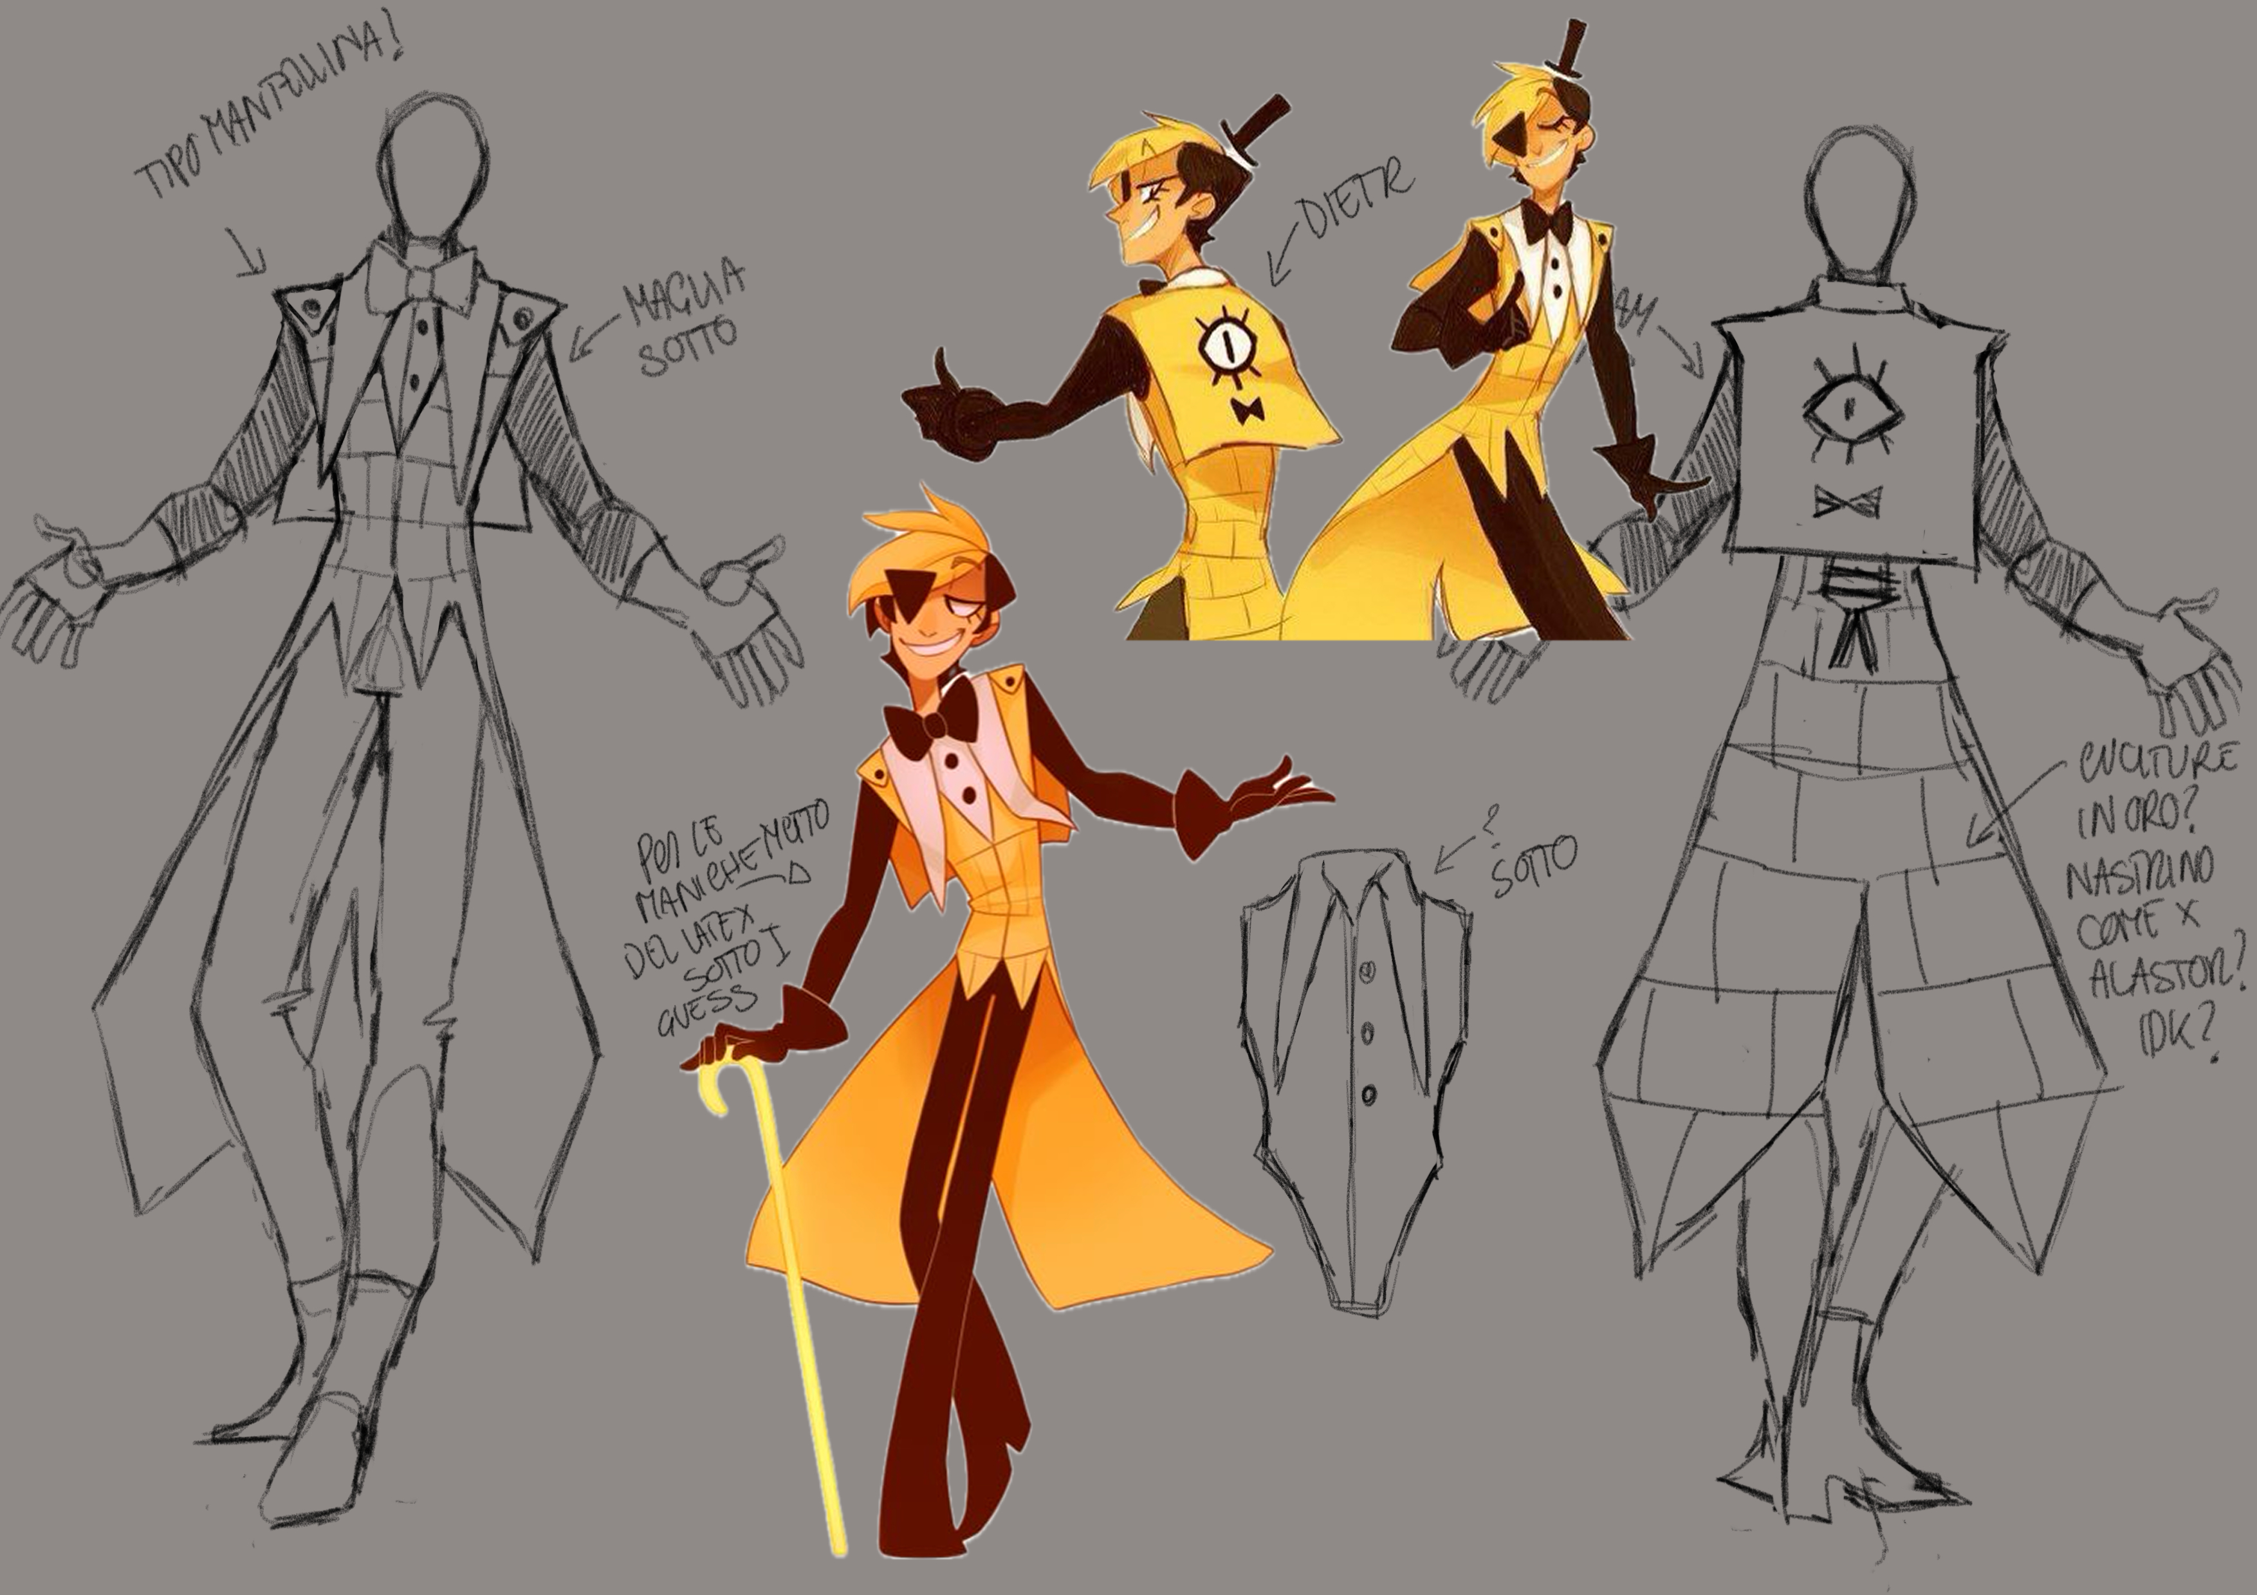Image resolution: width=2257 pixels, height=1595 pixels.
Task: Click the small bow tie drawn under the sketch's eye symbol
Action: (1848, 502)
